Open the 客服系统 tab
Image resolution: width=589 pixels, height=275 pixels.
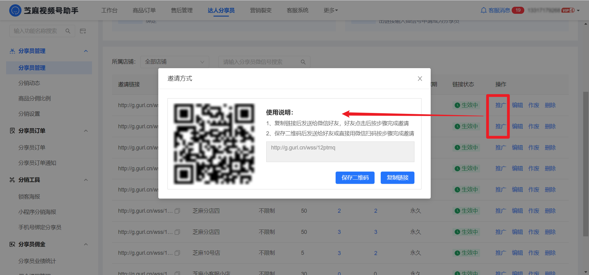(x=298, y=10)
